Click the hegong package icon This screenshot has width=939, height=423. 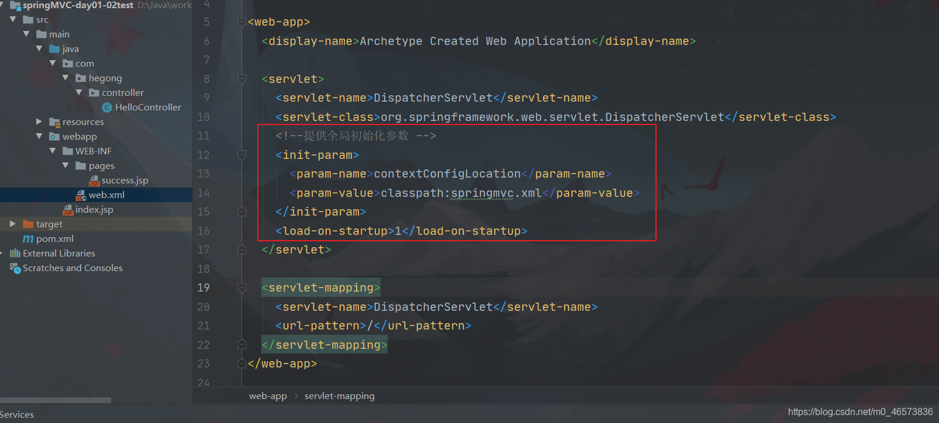(x=81, y=78)
